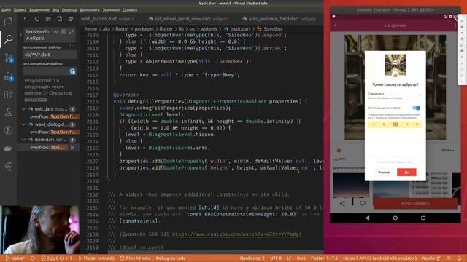Toggle Match Whole Word in search box
The width and height of the screenshot is (467, 262).
(x=63, y=31)
